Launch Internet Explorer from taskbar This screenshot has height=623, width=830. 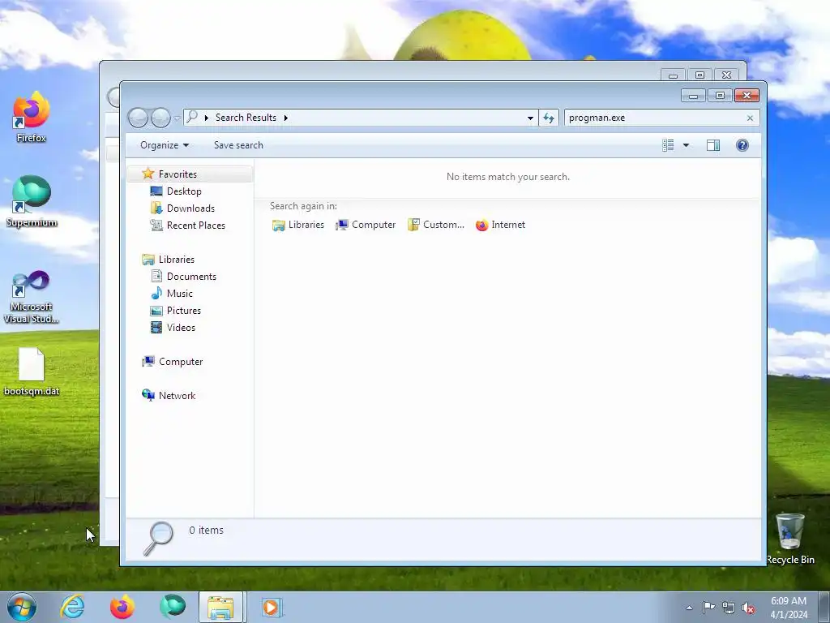(72, 607)
